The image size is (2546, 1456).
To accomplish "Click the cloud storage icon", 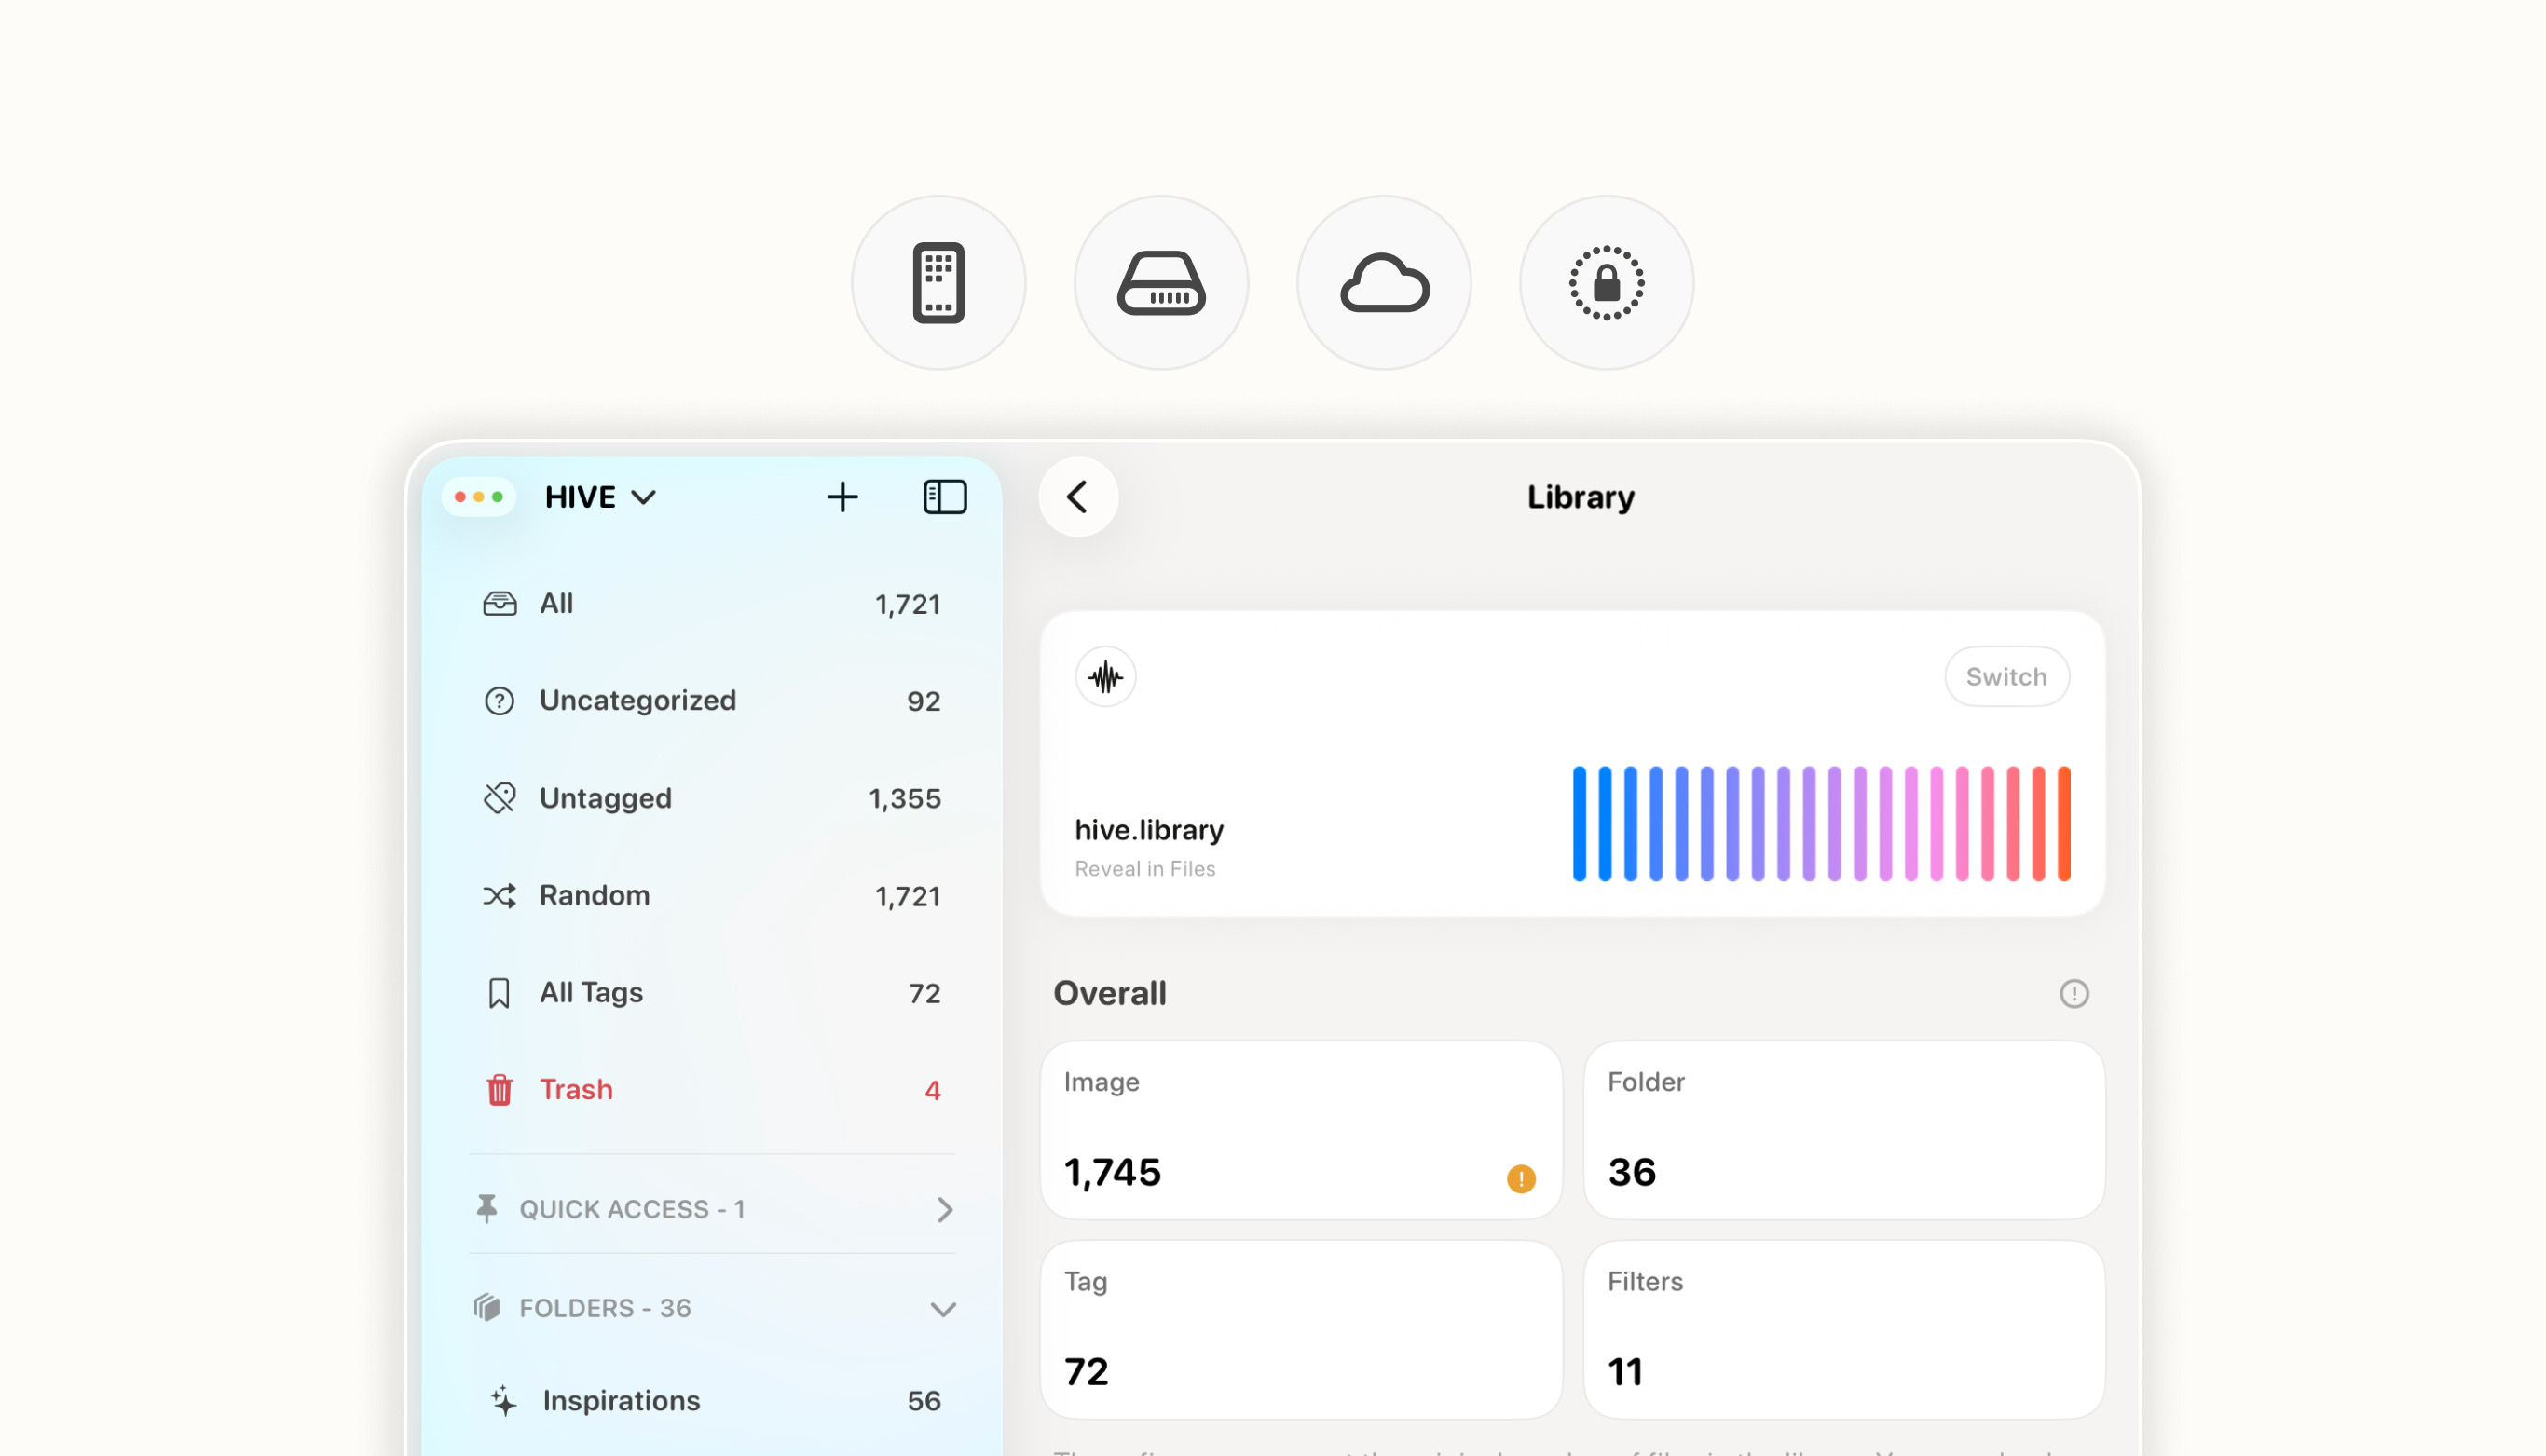I will click(1385, 283).
